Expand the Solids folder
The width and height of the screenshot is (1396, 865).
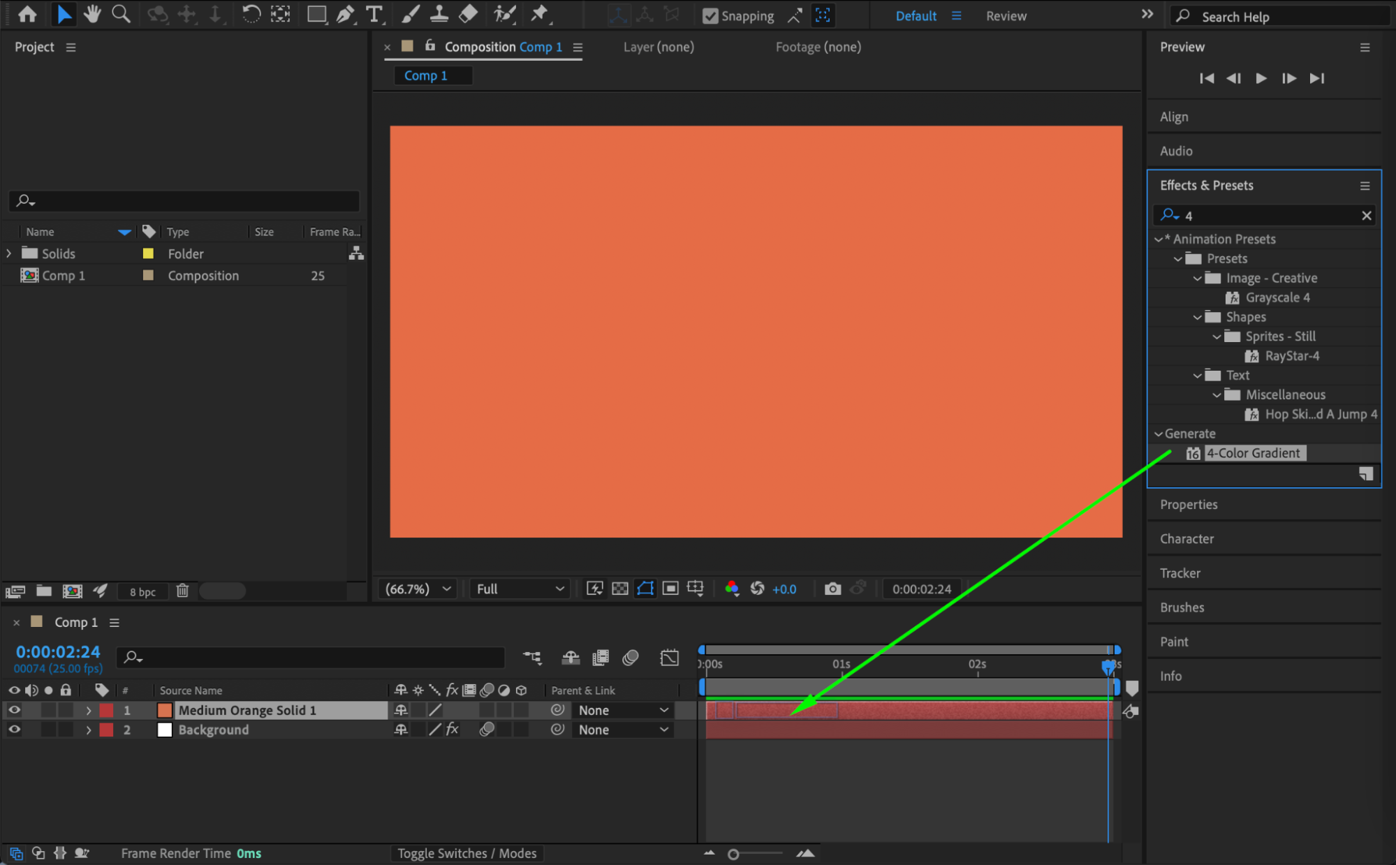[9, 253]
